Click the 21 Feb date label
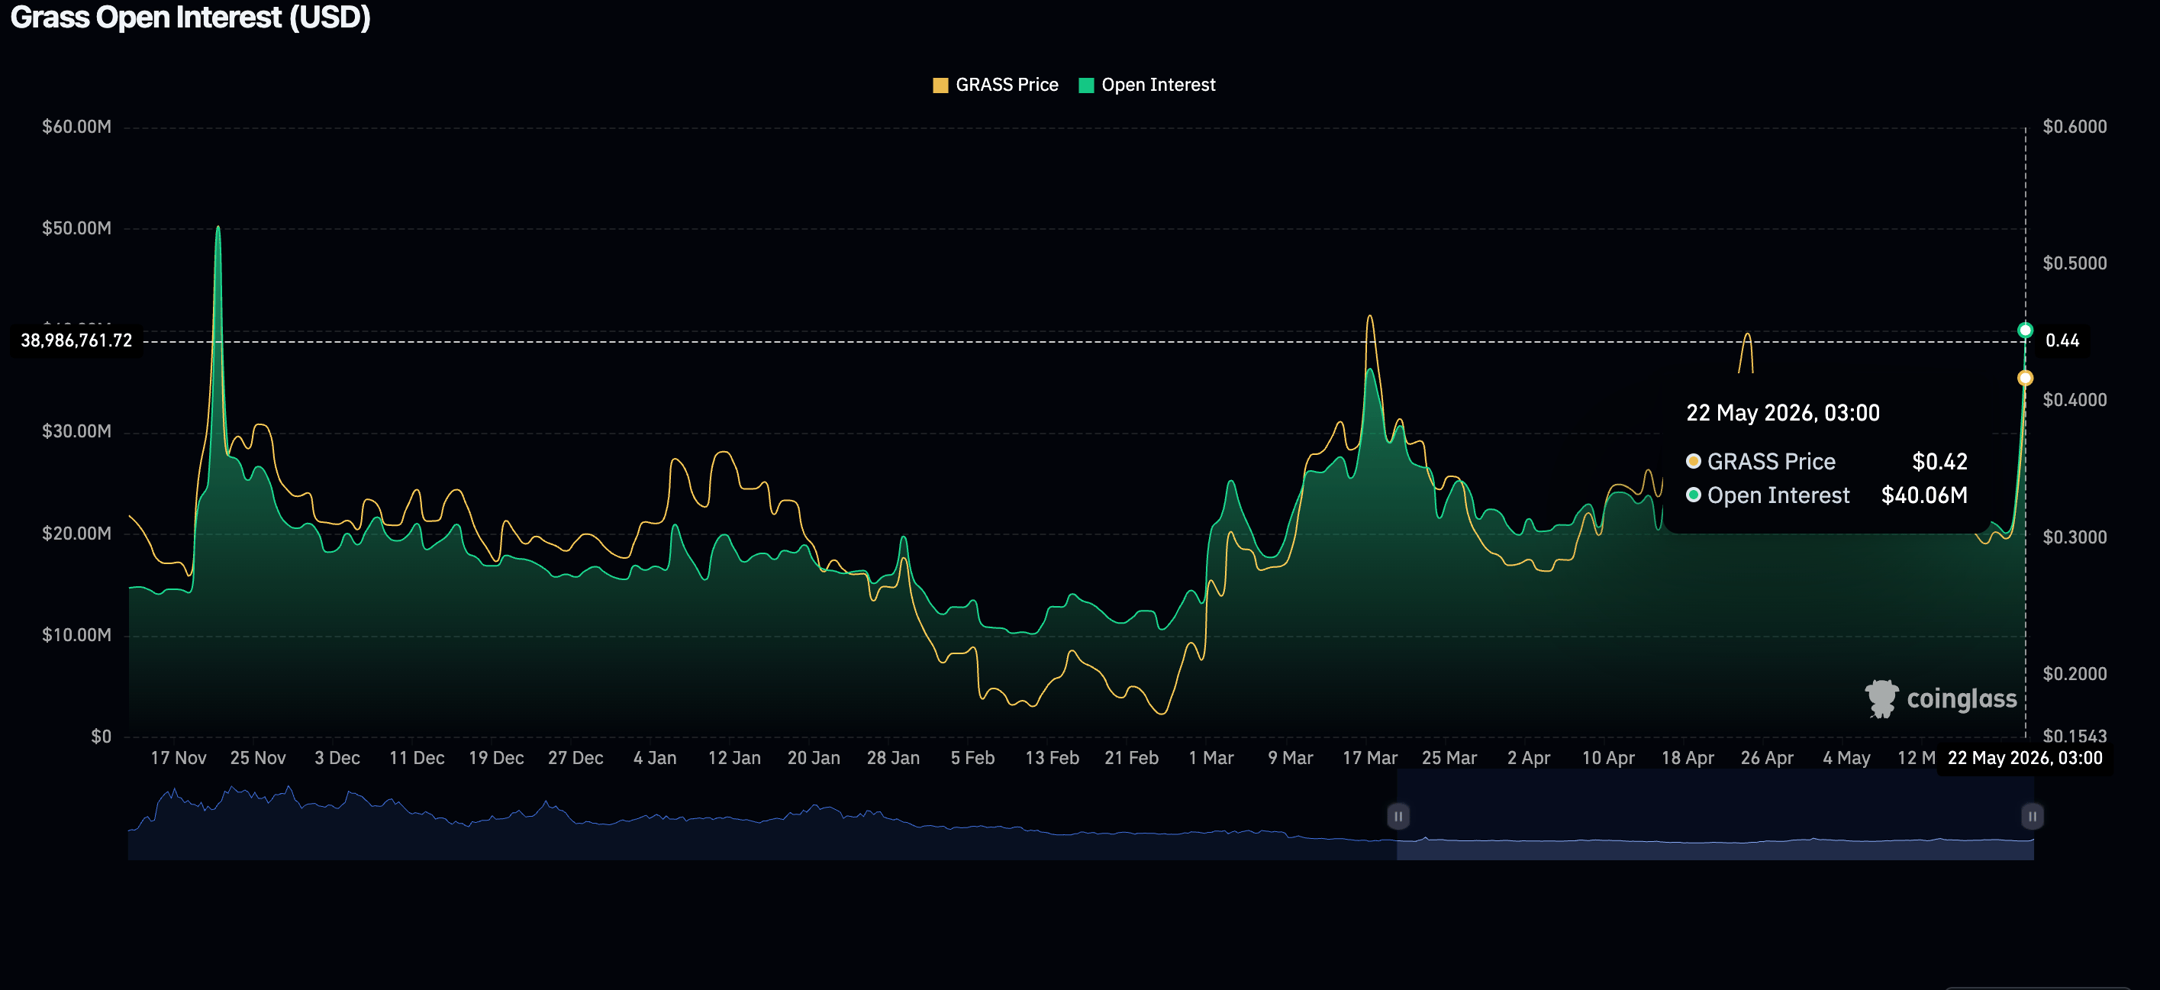This screenshot has height=990, width=2160. [x=1131, y=758]
